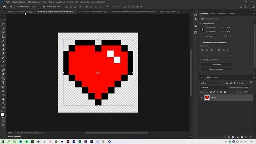Click the Выделить предмет button
Image resolution: width=256 pixels, height=144 pixels.
tap(216, 69)
